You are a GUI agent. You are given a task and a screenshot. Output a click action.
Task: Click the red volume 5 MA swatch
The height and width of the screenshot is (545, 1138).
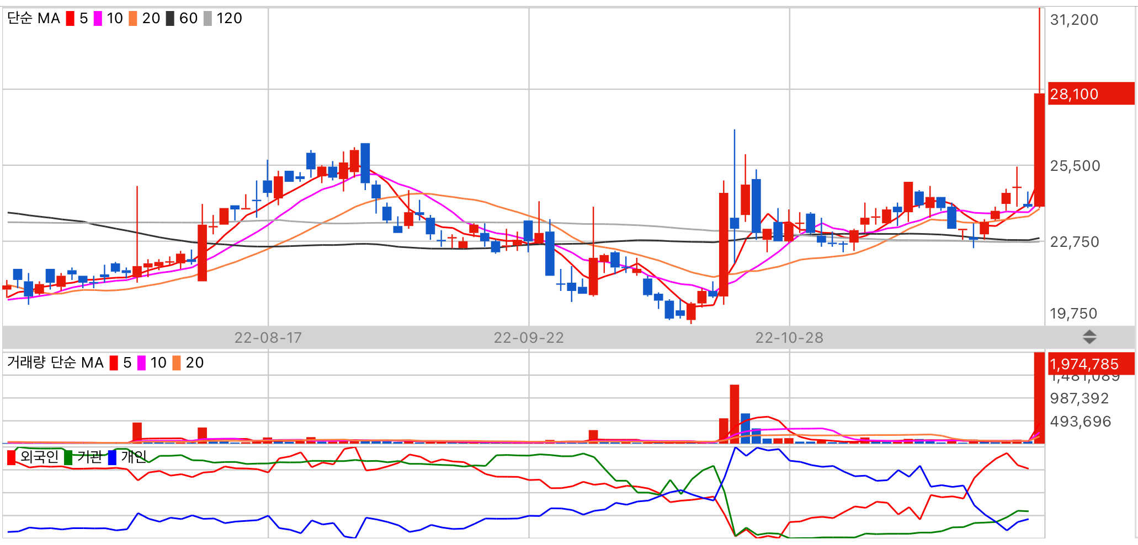click(x=114, y=363)
